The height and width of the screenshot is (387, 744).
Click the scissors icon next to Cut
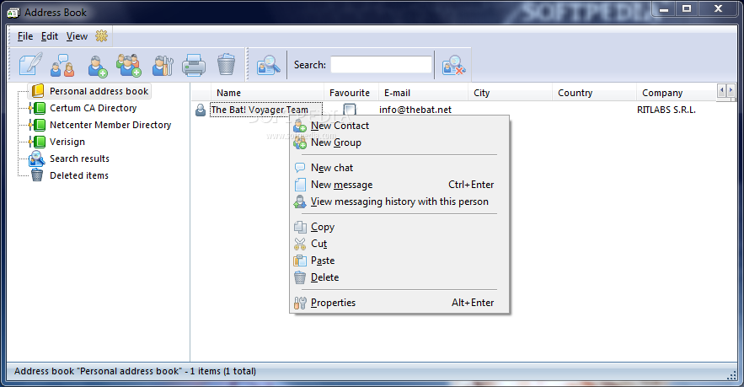300,244
